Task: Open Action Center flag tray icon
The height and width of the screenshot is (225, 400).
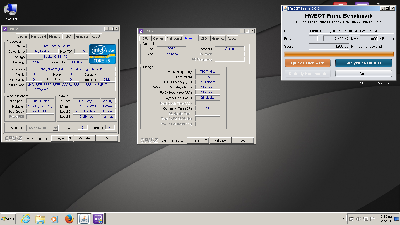Action: tap(373, 219)
